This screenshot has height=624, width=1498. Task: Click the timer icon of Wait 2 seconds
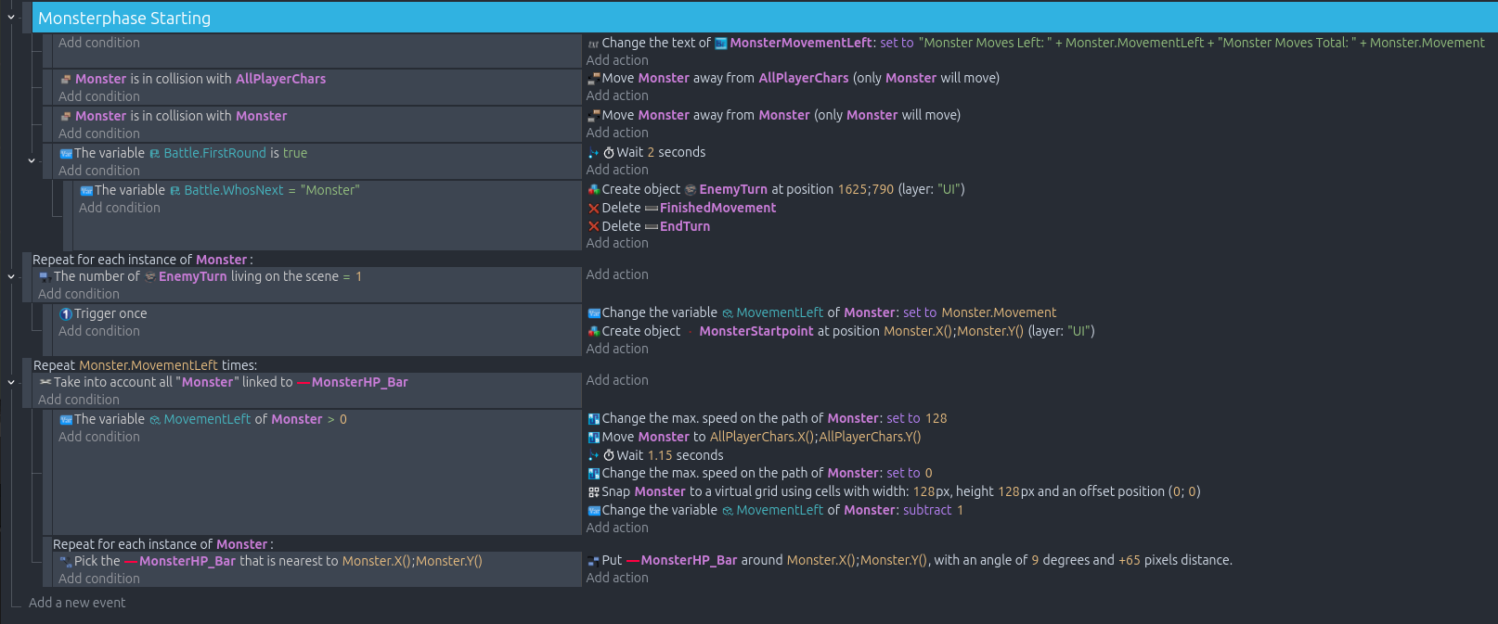click(609, 153)
